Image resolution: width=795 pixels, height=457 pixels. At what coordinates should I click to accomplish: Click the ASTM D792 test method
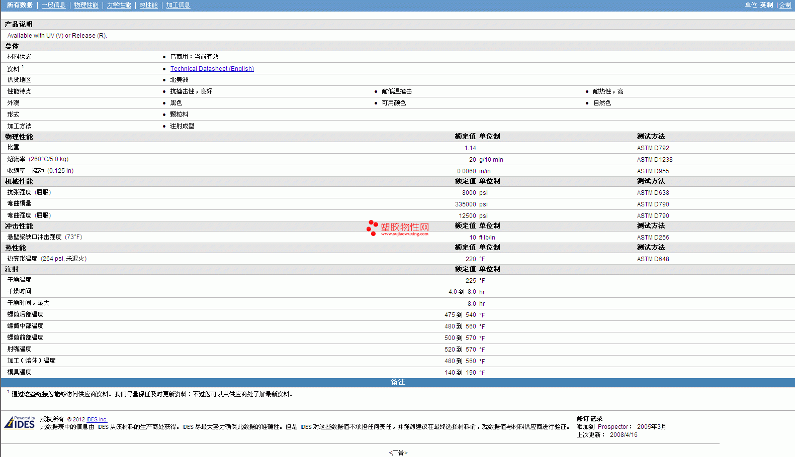(x=653, y=148)
